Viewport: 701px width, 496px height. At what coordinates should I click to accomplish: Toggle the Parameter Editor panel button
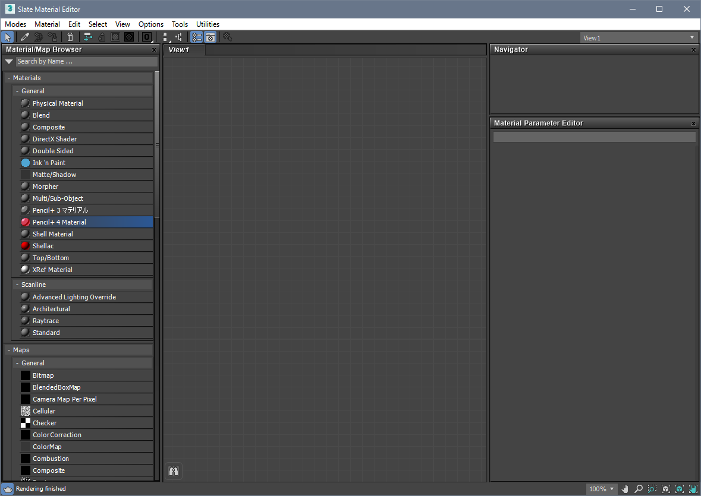pyautogui.click(x=210, y=37)
